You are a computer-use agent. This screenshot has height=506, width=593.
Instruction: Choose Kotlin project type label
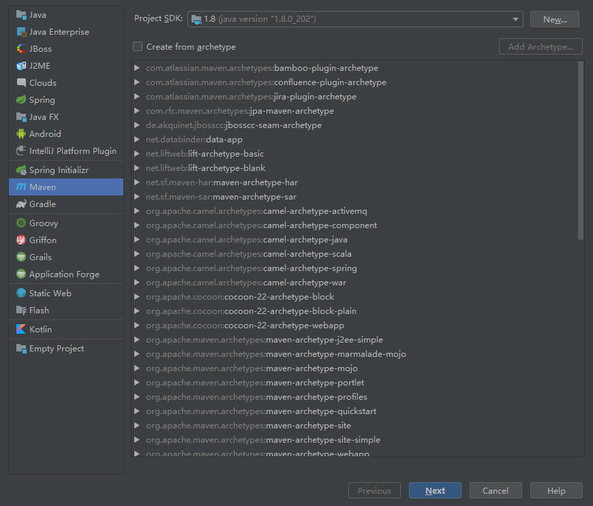(x=40, y=329)
